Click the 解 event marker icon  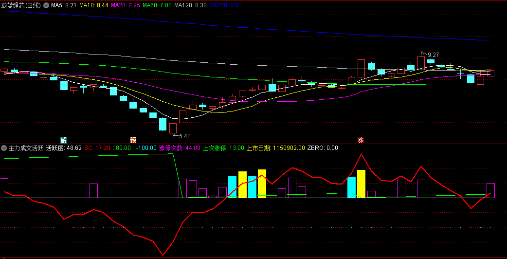click(63, 140)
